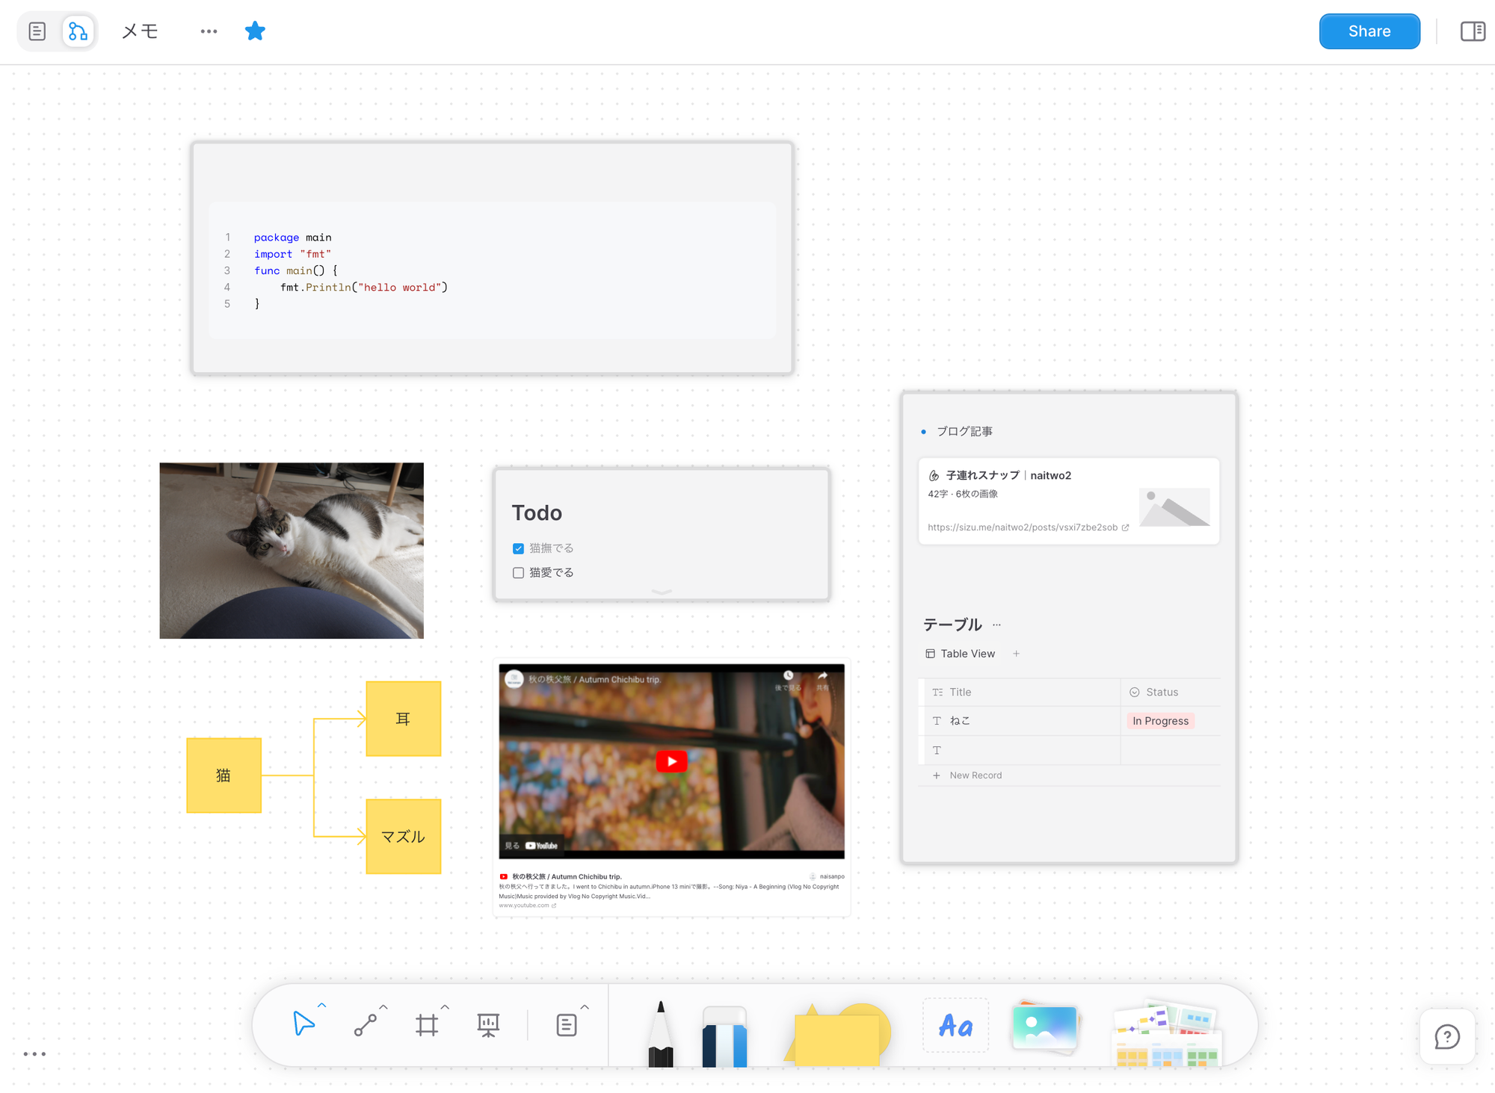Screen dimensions: 1495x1093
Task: Expand the connector tool options chevron
Action: click(x=383, y=1007)
